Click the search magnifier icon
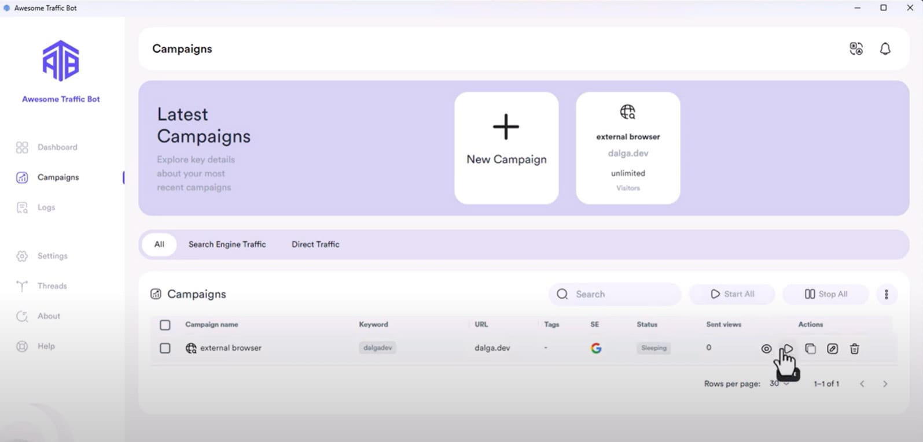Viewport: 923px width, 442px height. 562,294
